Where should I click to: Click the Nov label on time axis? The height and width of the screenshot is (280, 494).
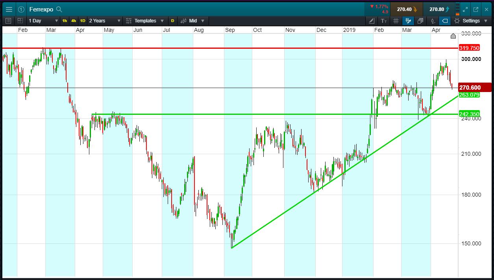290,30
